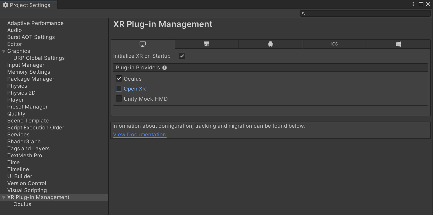Click the help icon beside Plug-in Providers
433x215 pixels.
pos(165,68)
